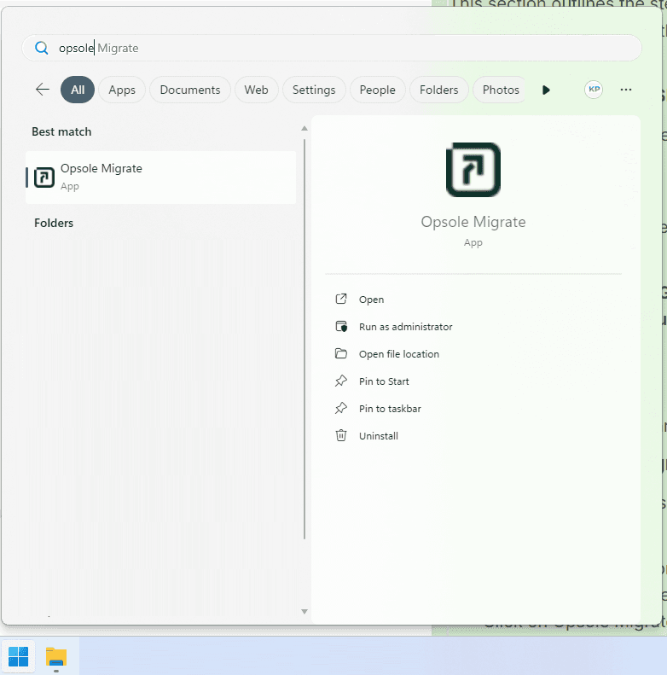Click the Open launch icon

point(341,299)
